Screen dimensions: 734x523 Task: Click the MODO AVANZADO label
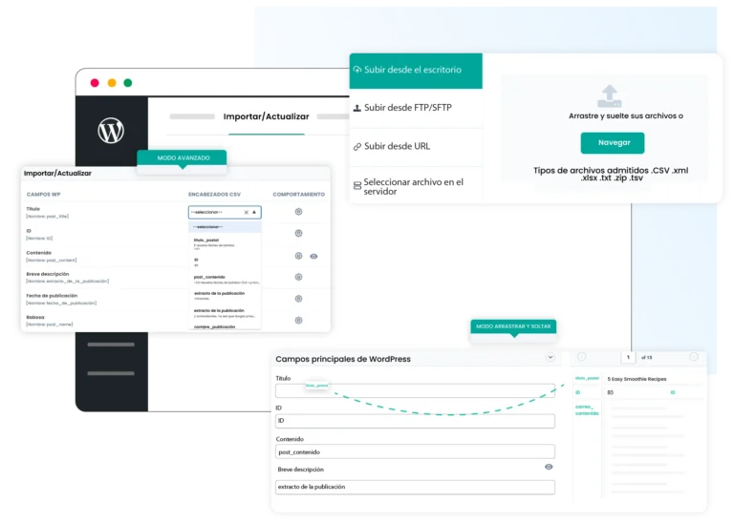click(x=183, y=158)
